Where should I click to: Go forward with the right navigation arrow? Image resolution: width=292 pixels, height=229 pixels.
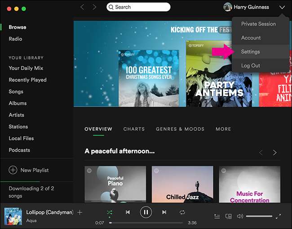click(x=95, y=7)
